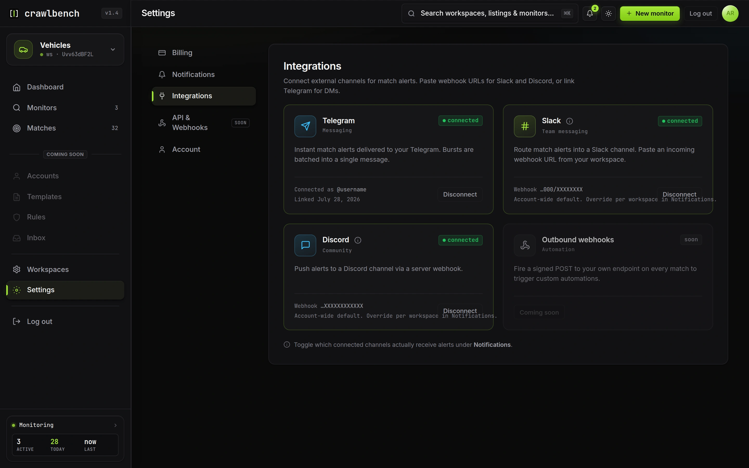Click the Workspaces gear icon
The width and height of the screenshot is (749, 468).
point(17,269)
